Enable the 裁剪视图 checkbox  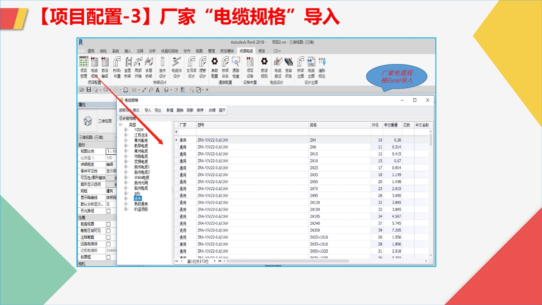[108, 224]
